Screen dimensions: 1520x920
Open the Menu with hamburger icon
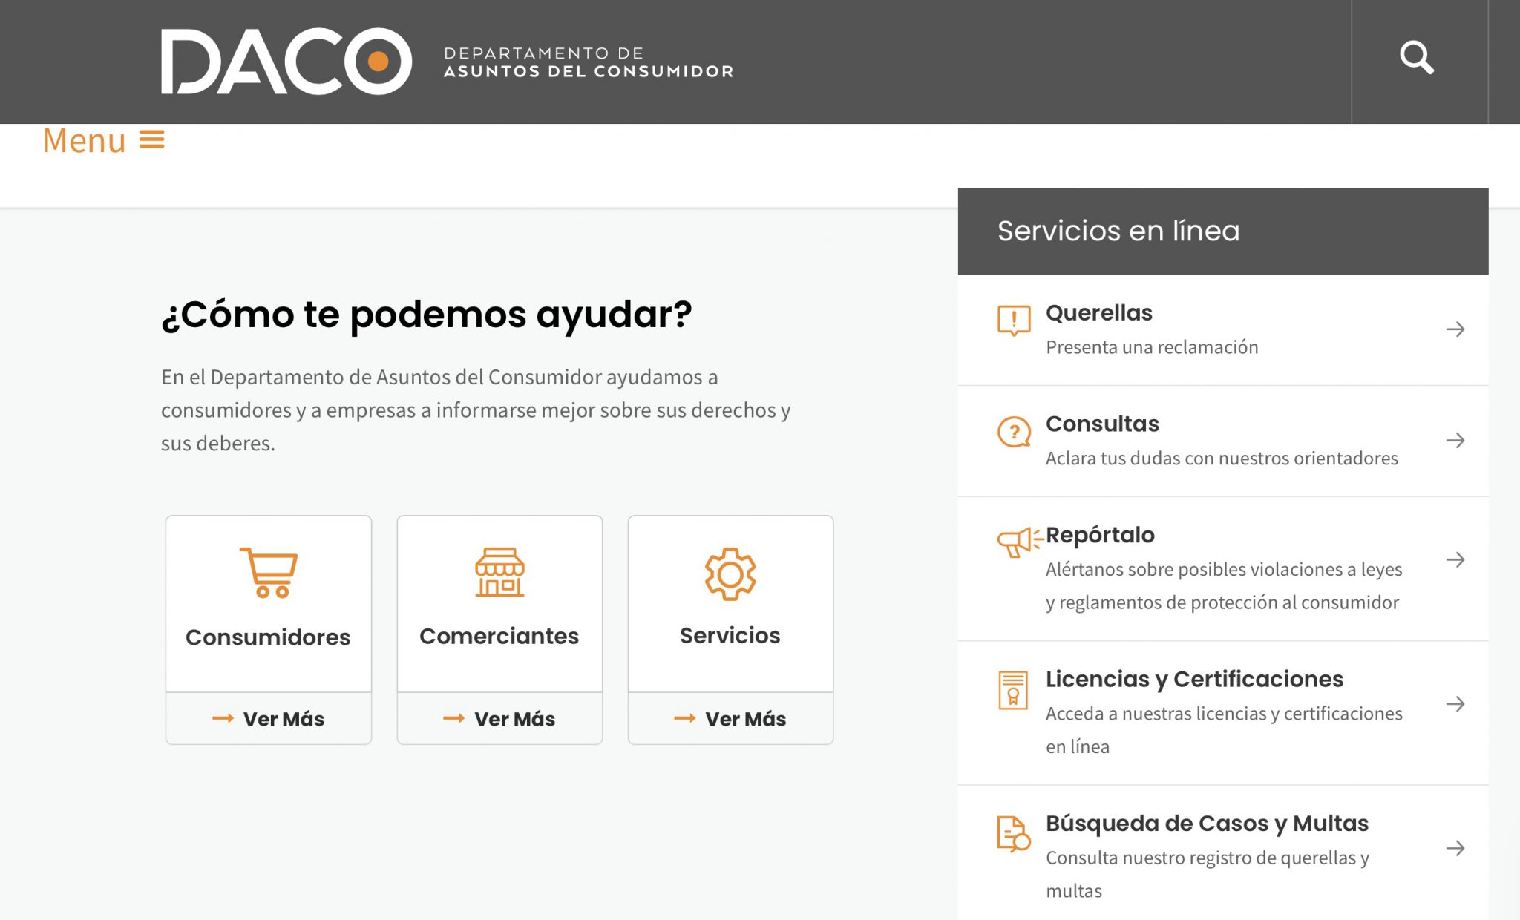tap(103, 140)
